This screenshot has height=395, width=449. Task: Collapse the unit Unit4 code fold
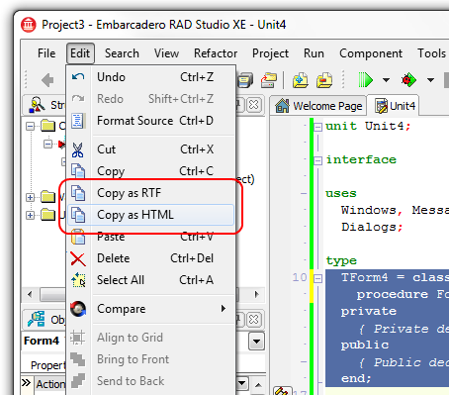click(x=317, y=127)
